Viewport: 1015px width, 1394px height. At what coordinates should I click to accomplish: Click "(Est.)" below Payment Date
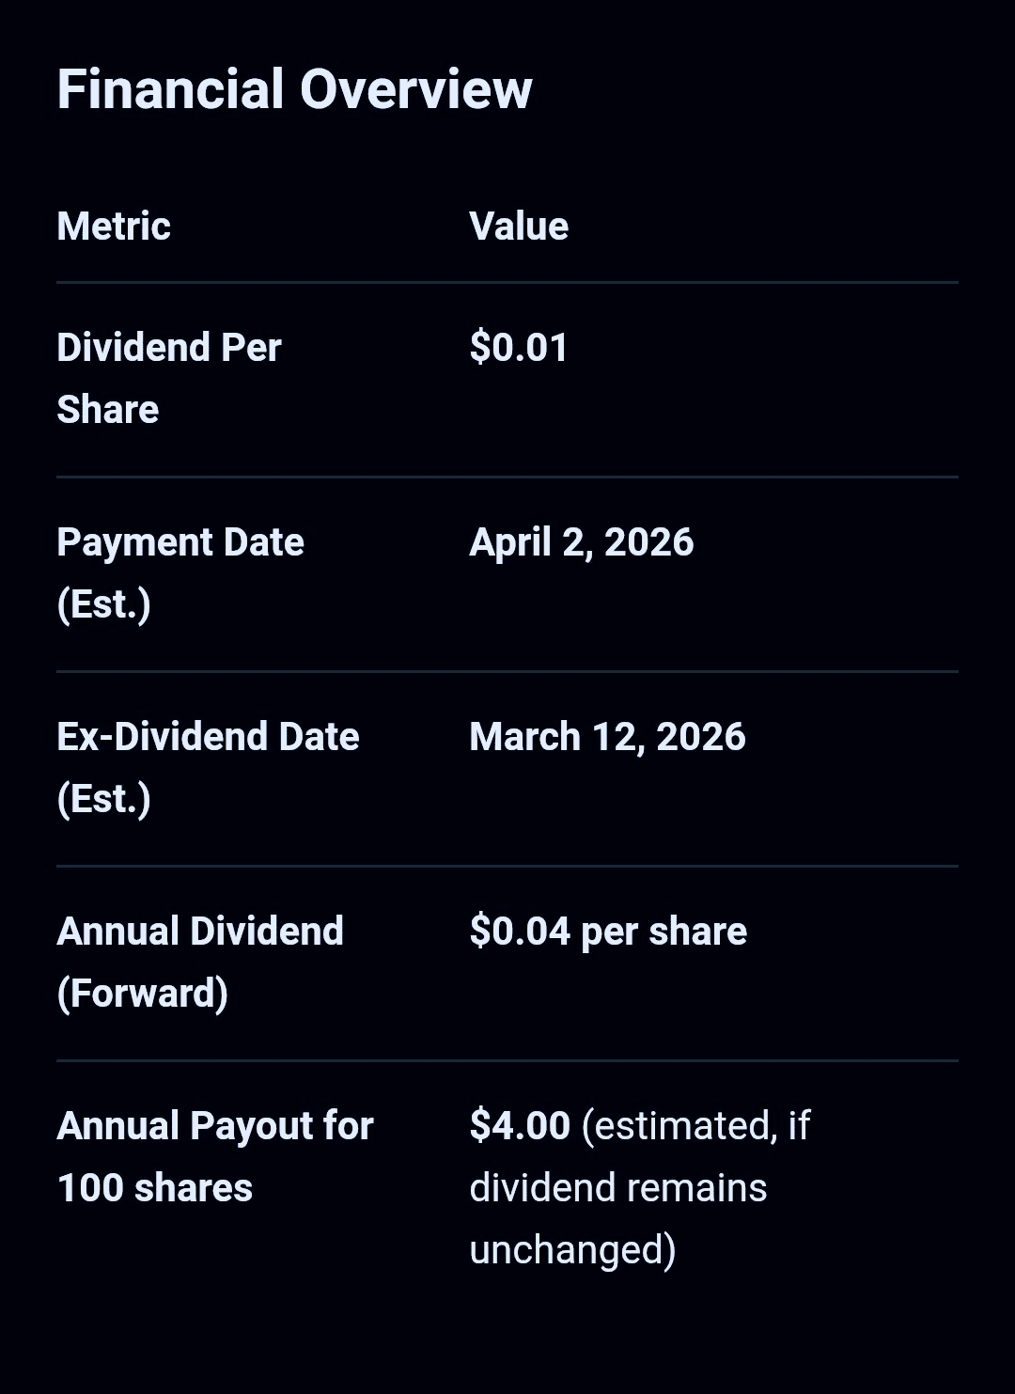(103, 604)
